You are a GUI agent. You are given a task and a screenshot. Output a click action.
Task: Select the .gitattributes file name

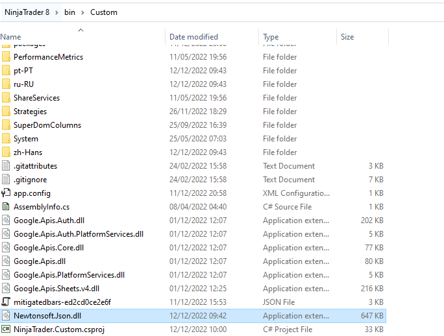36,166
